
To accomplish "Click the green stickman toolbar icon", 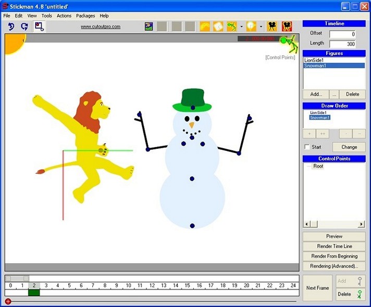I will click(x=232, y=27).
